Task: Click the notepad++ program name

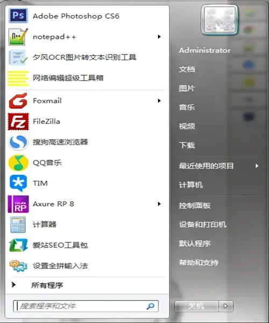Action: pos(54,37)
